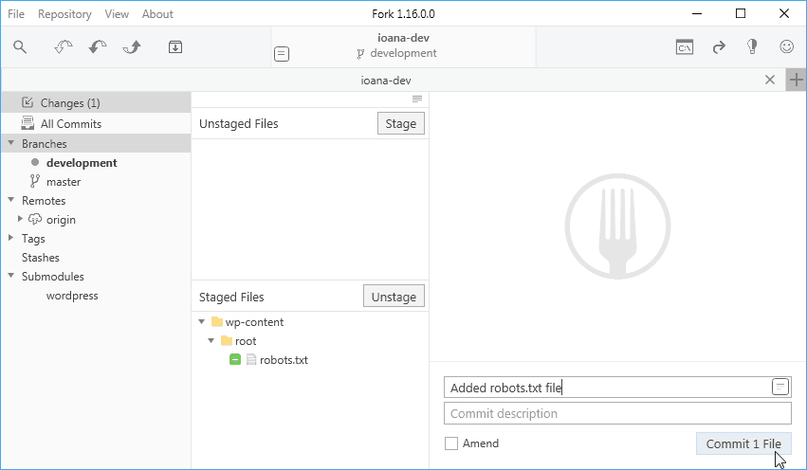Open the File menu
The height and width of the screenshot is (470, 807).
pyautogui.click(x=16, y=14)
